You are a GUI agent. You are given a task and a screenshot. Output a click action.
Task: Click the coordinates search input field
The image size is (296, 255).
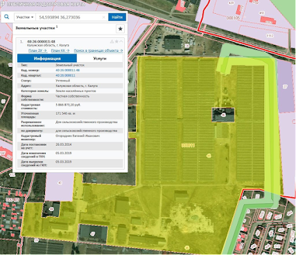click(x=69, y=17)
